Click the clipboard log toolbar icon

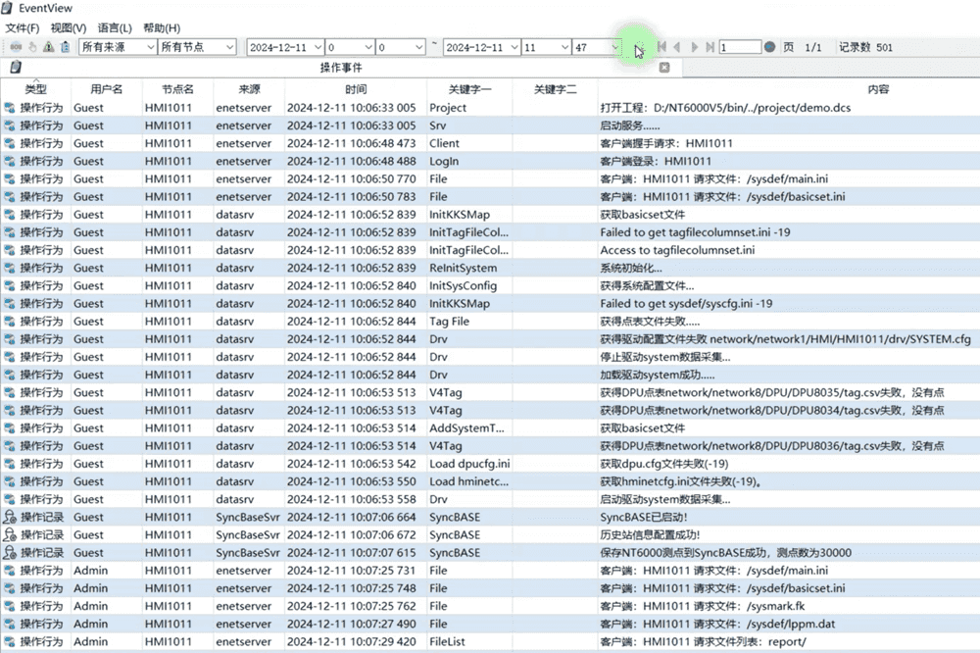tap(65, 47)
